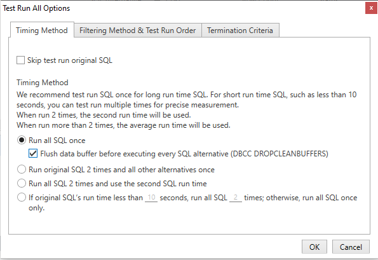Click the times count input field showing 2
This screenshot has width=378, height=260.
point(236,198)
